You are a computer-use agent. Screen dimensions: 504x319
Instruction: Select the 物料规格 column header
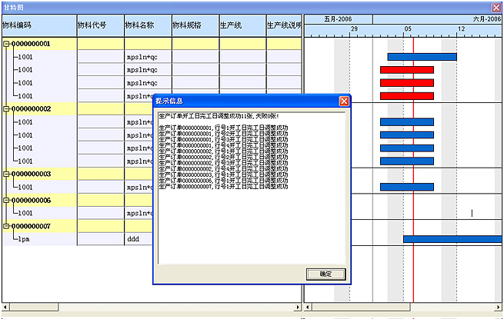pos(195,25)
